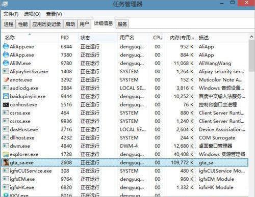
Task: Click the conhost.exe console icon
Action: (6, 105)
